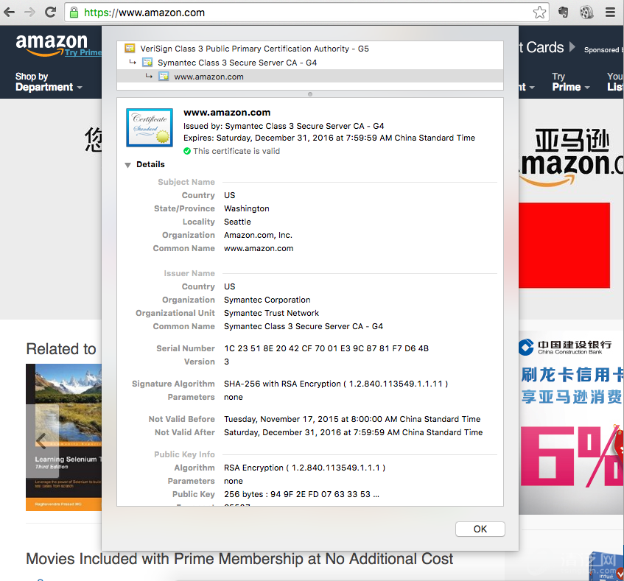
Task: Click the browser reload button
Action: pyautogui.click(x=50, y=13)
